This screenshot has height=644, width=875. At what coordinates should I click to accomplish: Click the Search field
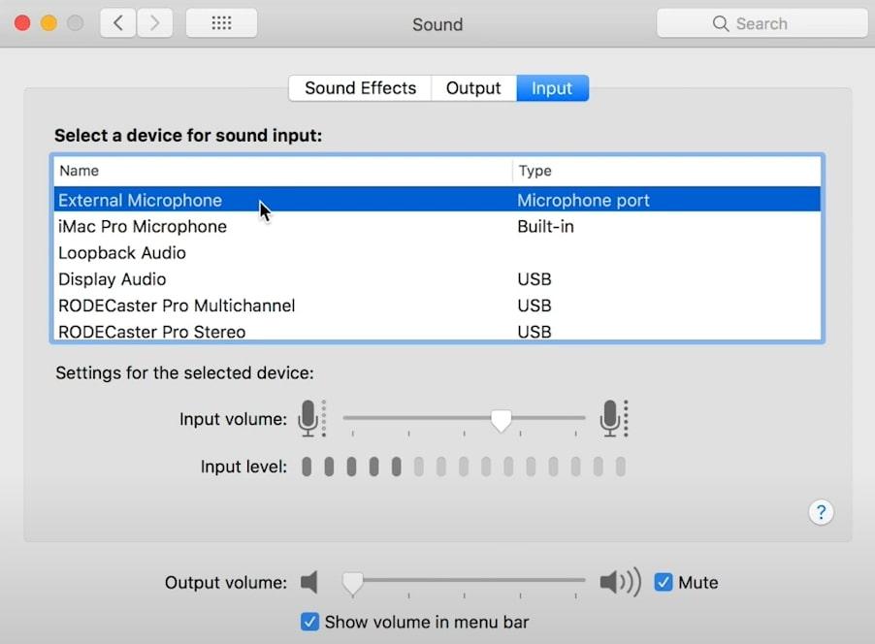click(x=762, y=23)
